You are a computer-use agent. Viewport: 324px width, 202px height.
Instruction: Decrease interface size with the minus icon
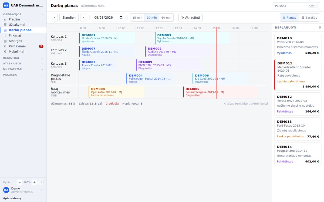coord(19,182)
